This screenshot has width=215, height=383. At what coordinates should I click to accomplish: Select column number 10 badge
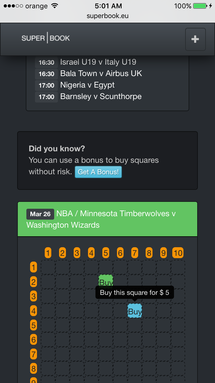point(178,253)
